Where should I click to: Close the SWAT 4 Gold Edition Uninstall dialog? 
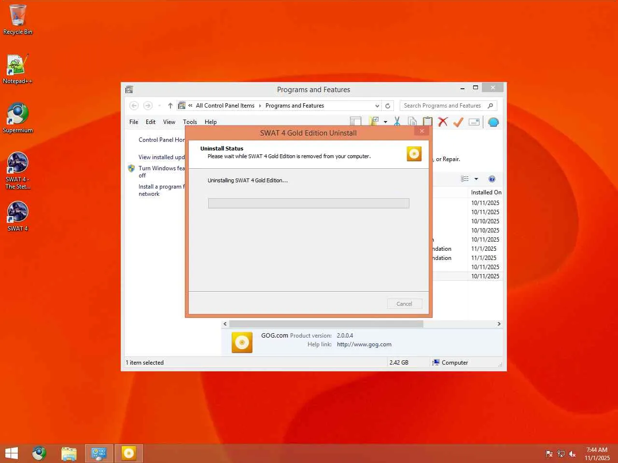coord(421,131)
